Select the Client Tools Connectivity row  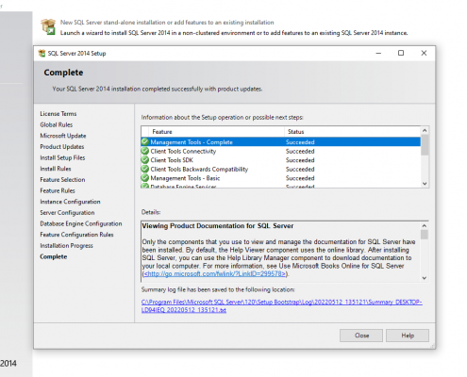click(x=281, y=151)
